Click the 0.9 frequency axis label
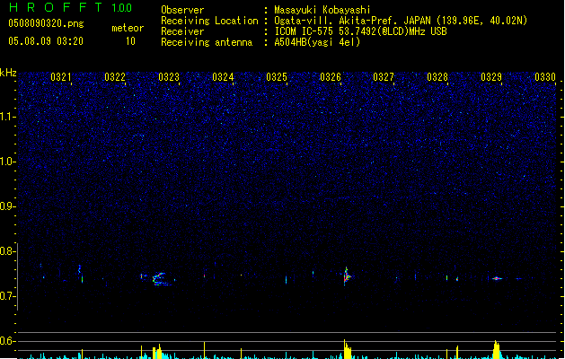This screenshot has width=565, height=359. 7,206
